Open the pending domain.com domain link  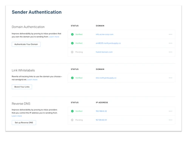(104, 52)
